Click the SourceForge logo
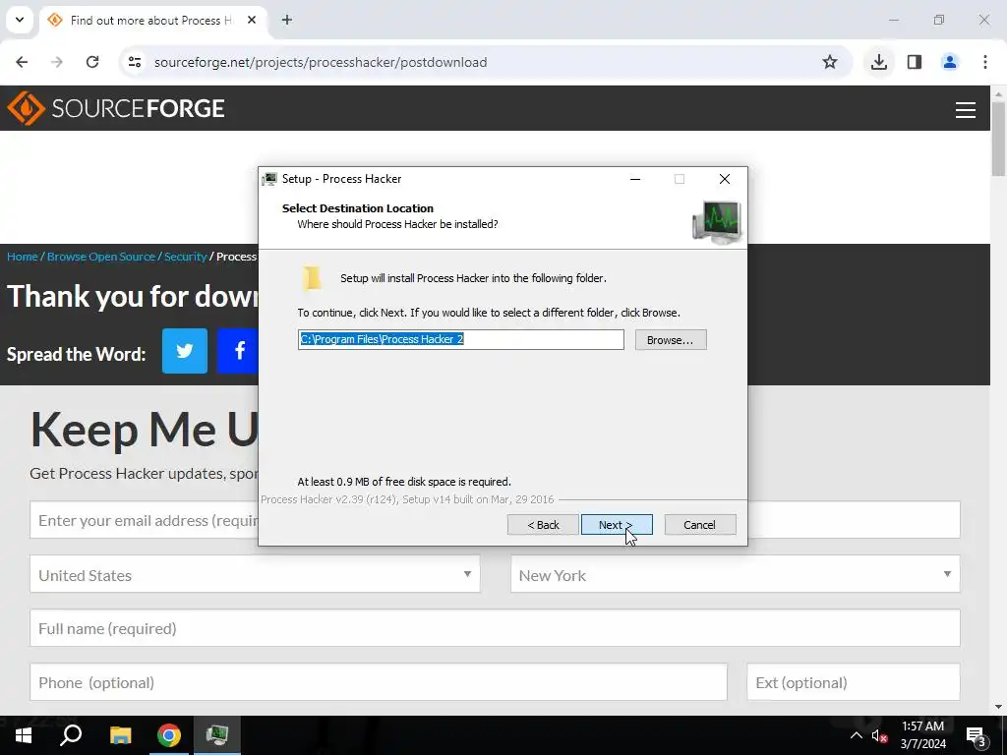 (116, 108)
